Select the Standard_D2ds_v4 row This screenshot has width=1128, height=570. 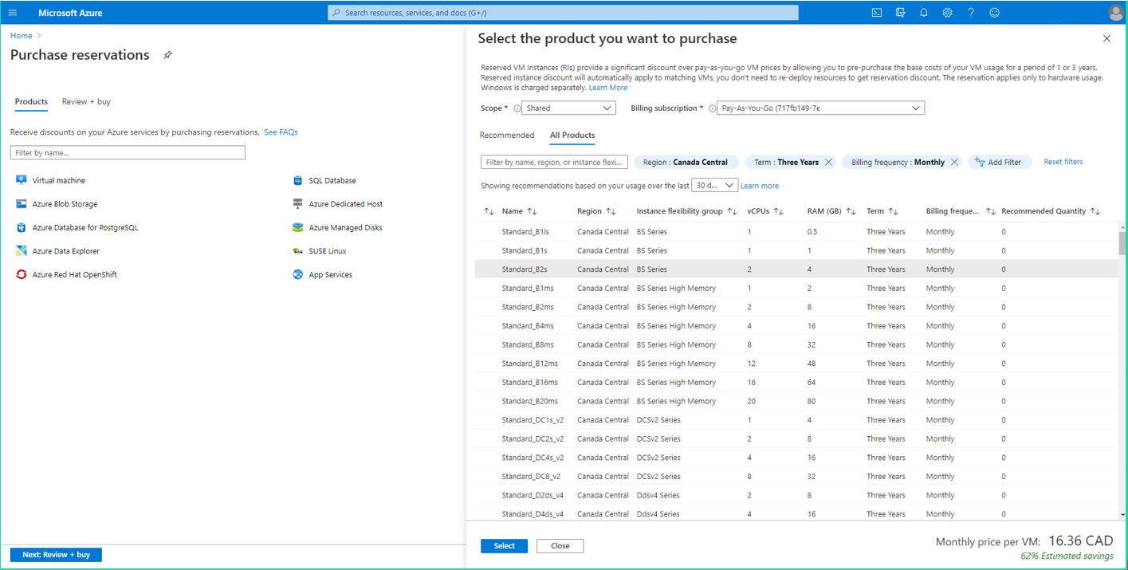(x=796, y=495)
